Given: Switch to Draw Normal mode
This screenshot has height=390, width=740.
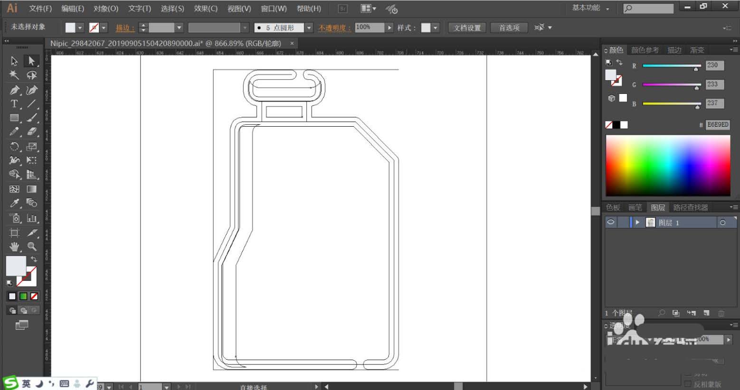Looking at the screenshot, I should (x=12, y=310).
